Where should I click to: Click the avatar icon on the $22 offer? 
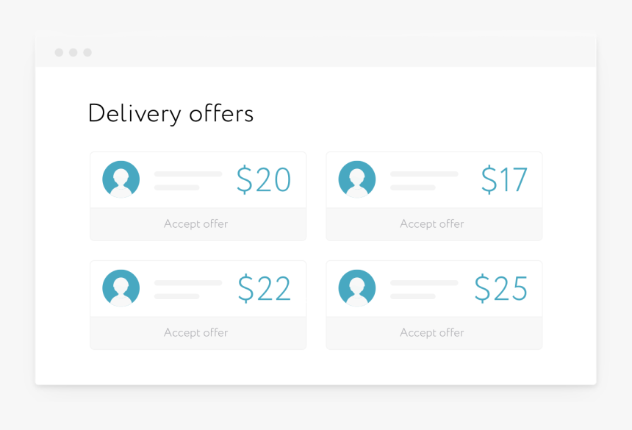pos(121,288)
